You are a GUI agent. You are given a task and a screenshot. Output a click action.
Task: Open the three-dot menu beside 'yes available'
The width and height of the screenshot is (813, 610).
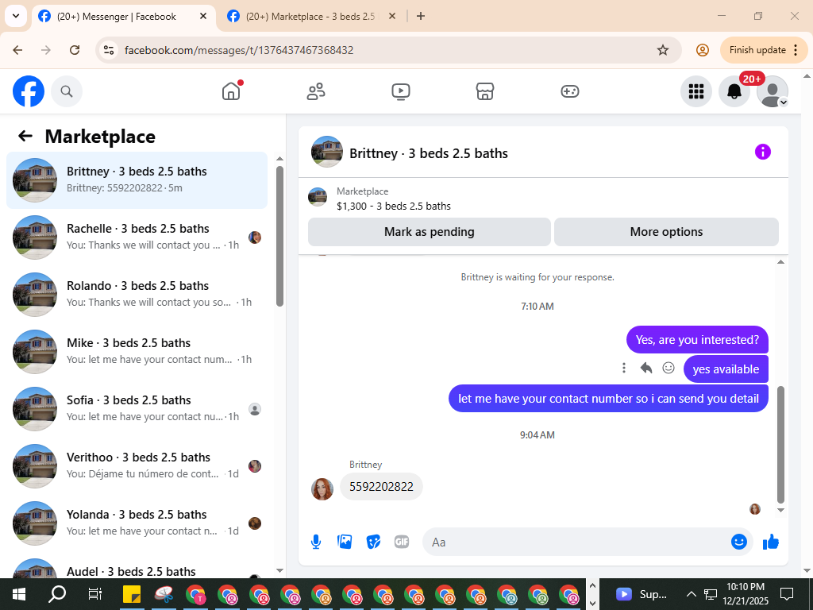tap(624, 368)
